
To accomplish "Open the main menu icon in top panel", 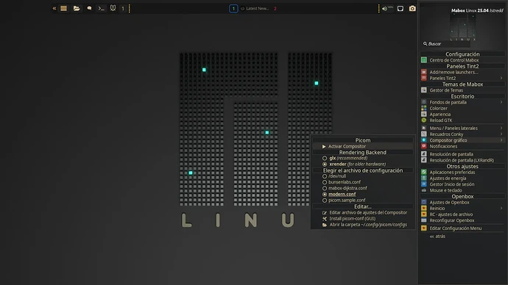I will (63, 8).
